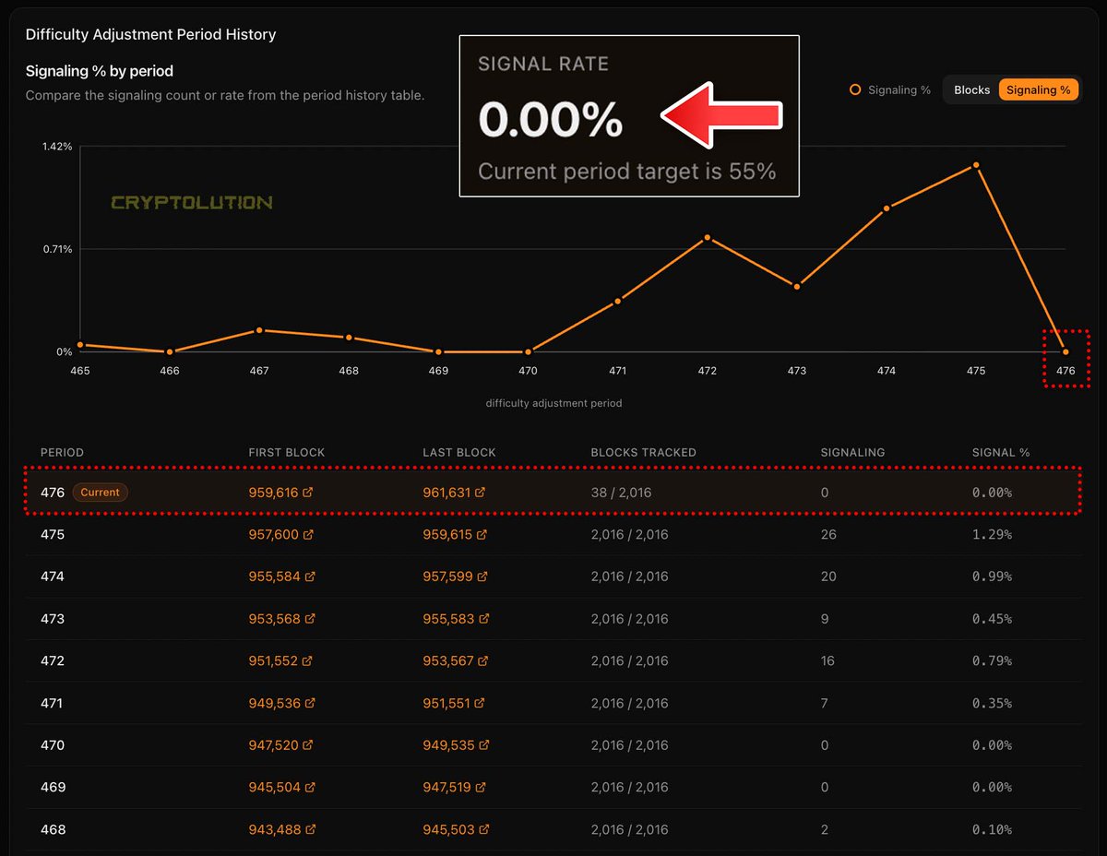Open external link icon next to 951,552
The width and height of the screenshot is (1107, 856).
point(307,661)
